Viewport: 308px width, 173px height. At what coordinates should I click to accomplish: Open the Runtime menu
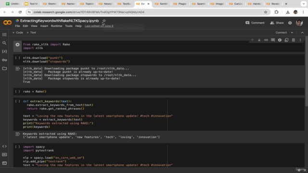[x=57, y=26]
